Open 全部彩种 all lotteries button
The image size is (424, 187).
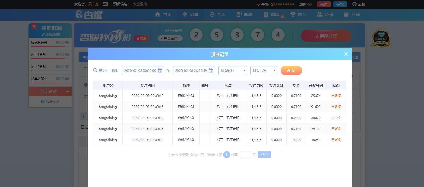point(50,91)
